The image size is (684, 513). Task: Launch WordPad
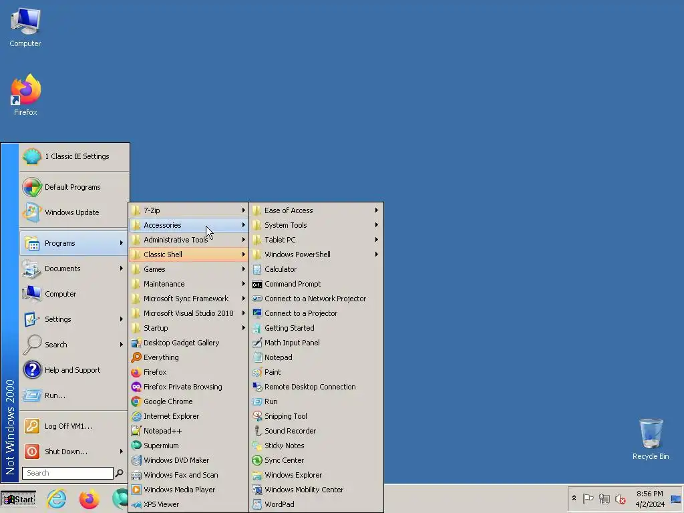[x=316, y=504]
